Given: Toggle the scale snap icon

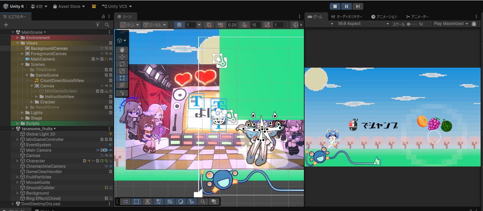Looking at the screenshot, I should click(267, 25).
